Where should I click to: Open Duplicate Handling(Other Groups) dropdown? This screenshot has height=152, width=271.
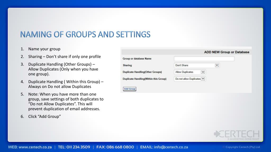pyautogui.click(x=190, y=72)
